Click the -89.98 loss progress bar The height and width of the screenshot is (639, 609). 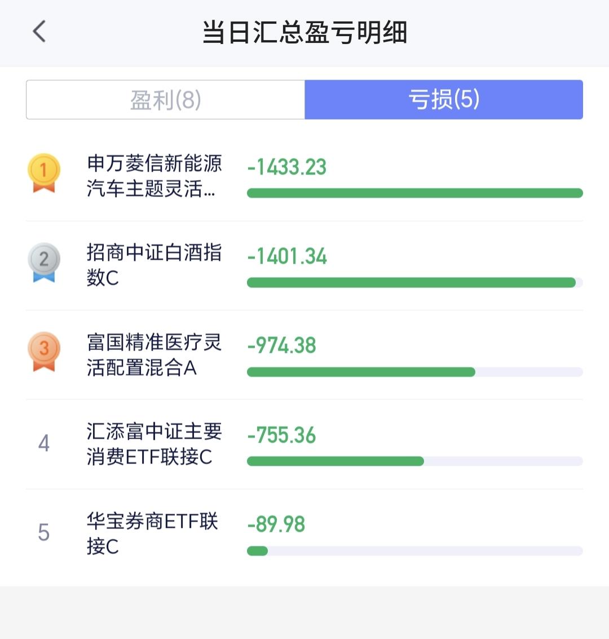[415, 551]
